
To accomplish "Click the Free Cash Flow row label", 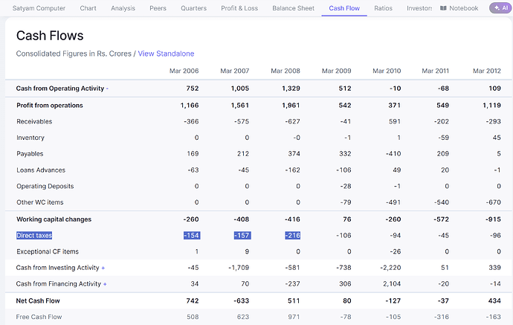I will coord(39,317).
